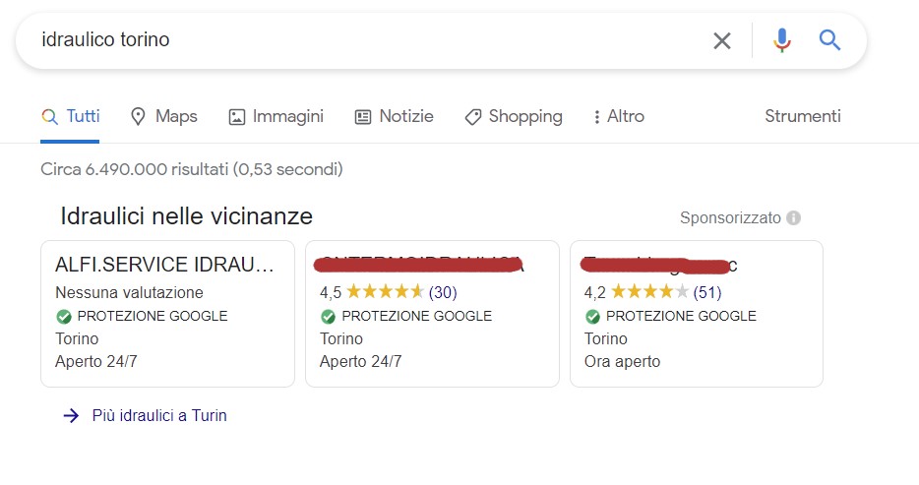
Task: Expand the Strumenti search tools
Action: (803, 116)
